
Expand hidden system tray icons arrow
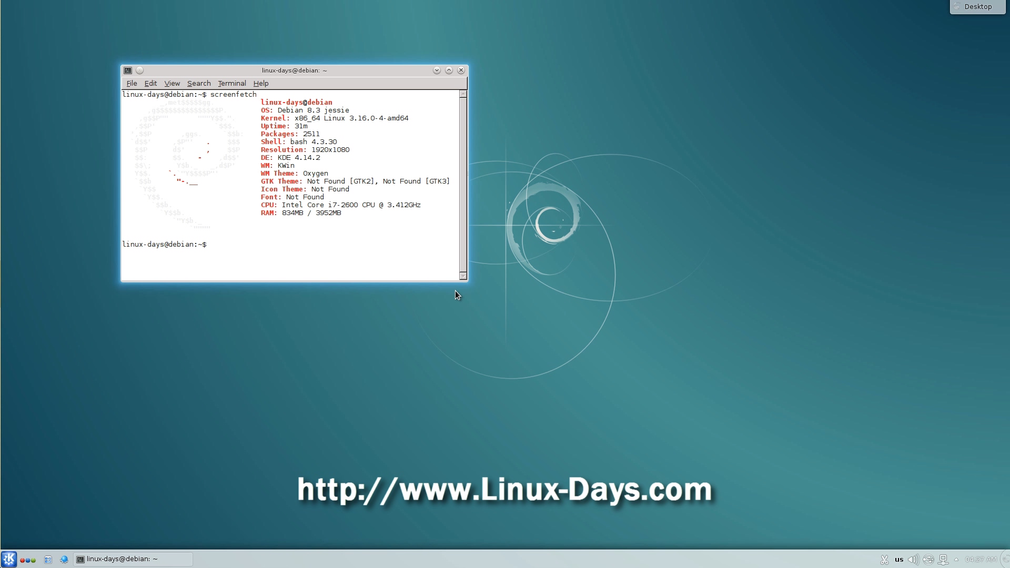click(x=956, y=560)
